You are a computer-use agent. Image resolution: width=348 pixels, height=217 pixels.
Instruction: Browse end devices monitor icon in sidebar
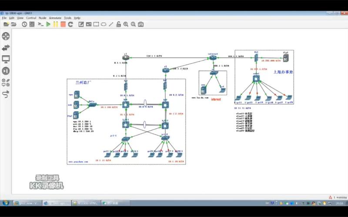pyautogui.click(x=6, y=59)
